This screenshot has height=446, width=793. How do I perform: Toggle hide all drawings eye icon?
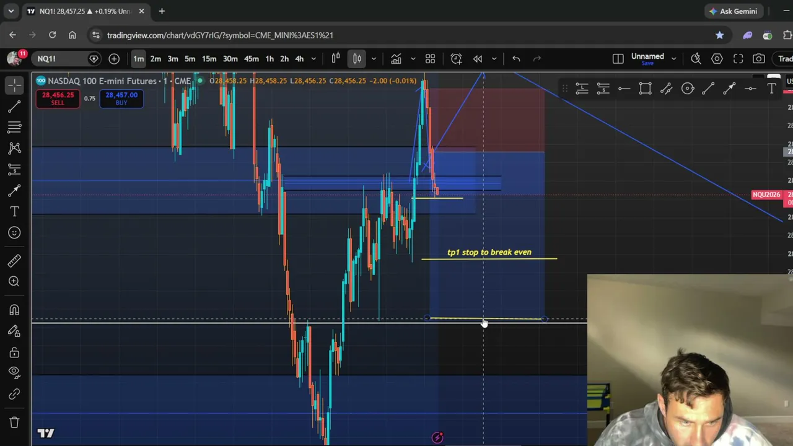click(x=14, y=373)
